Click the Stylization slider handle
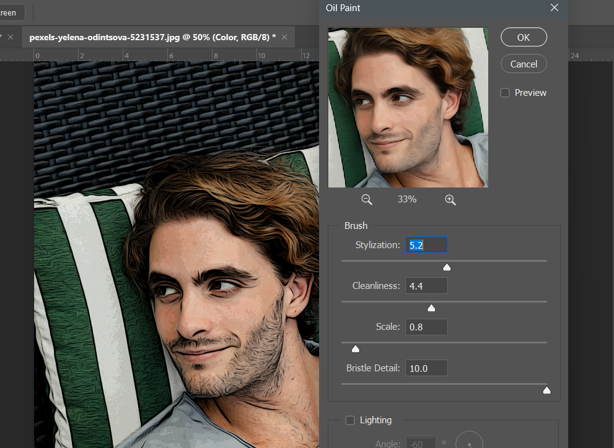Screen dimensions: 614x448 [x=446, y=267]
